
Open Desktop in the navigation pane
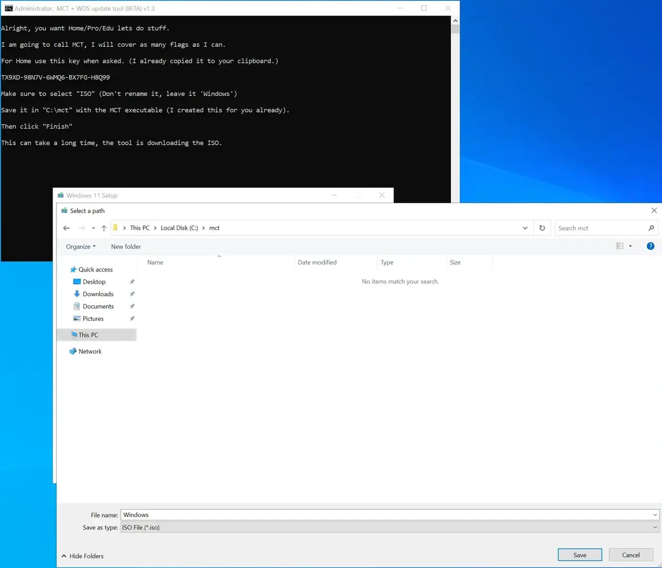[94, 282]
